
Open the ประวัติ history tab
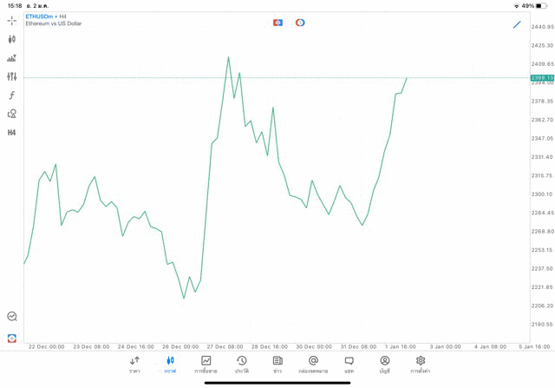tap(242, 365)
